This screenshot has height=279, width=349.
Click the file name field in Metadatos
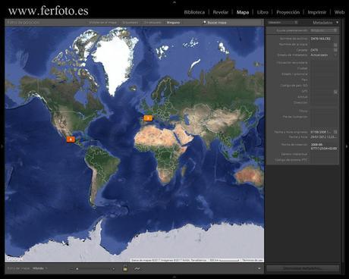323,39
